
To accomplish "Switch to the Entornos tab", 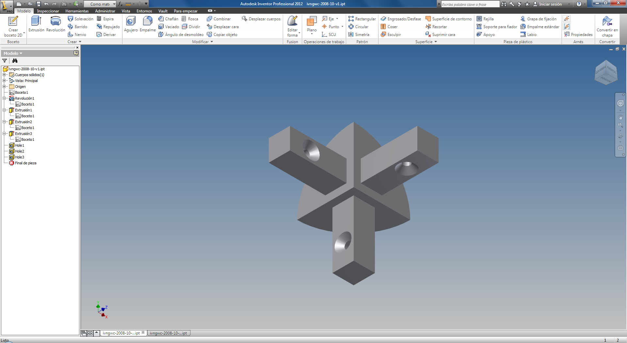I will coord(144,11).
